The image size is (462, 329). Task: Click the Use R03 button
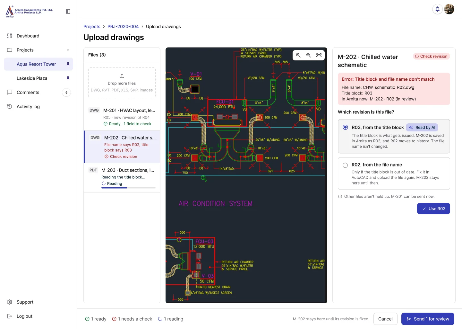(x=433, y=209)
